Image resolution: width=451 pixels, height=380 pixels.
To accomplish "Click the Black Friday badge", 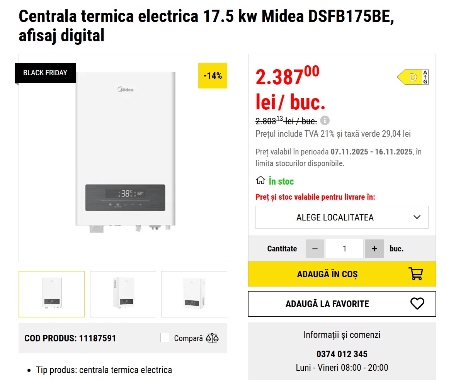I will (x=45, y=73).
